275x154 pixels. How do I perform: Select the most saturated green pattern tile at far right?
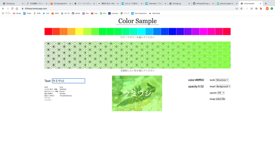pos(227,55)
